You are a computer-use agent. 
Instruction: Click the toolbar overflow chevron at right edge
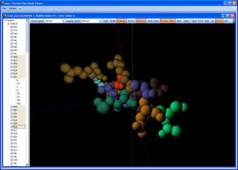[234, 21]
